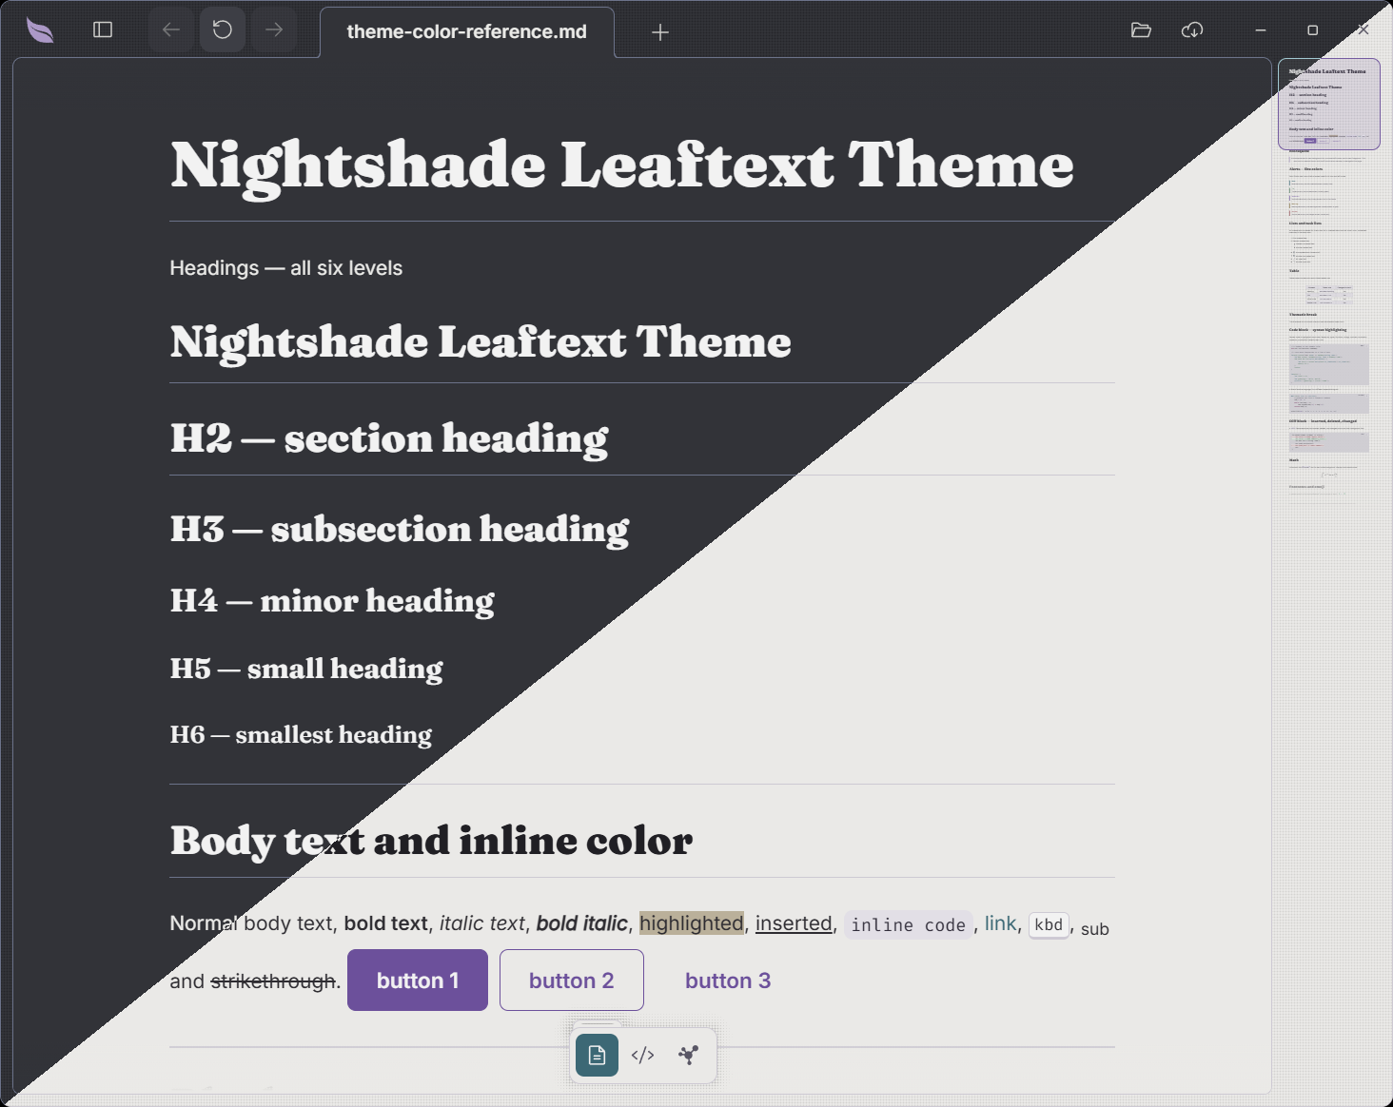Viewport: 1393px width, 1107px height.
Task: Click the purple leaf app logo
Action: (40, 30)
